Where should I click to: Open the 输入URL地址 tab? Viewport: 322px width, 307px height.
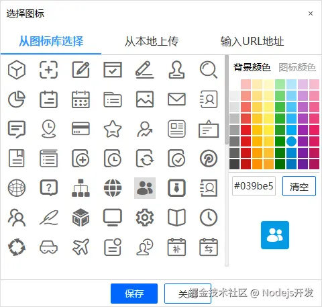coord(252,42)
